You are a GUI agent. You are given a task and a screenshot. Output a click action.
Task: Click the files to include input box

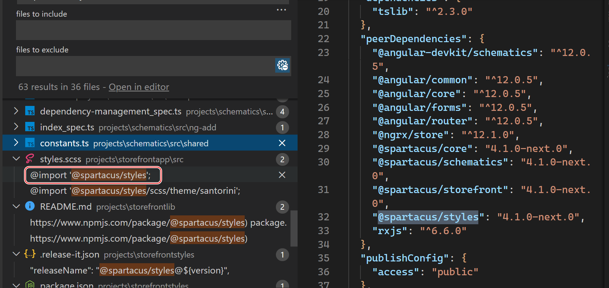[x=153, y=30]
